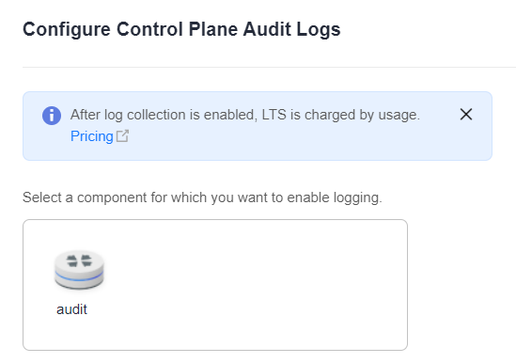Viewport: 516px width, 363px height.
Task: Click the words 'Control Plane' in title
Action: tap(177, 29)
